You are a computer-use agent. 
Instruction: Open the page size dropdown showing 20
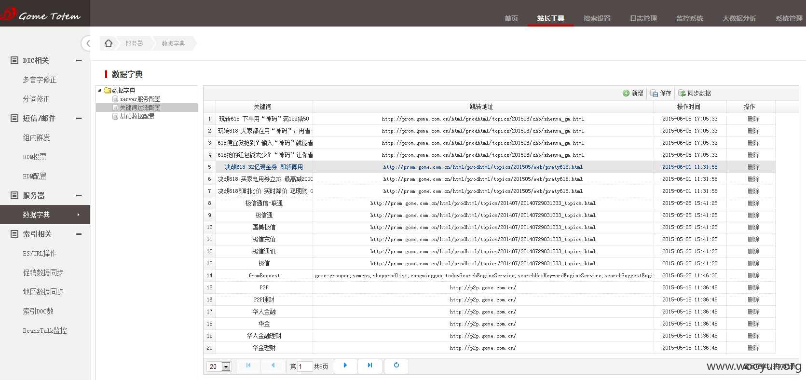(226, 366)
